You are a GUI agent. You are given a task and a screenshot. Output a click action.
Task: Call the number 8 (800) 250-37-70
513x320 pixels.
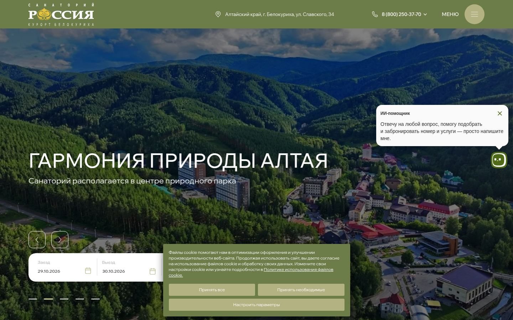[x=401, y=14]
